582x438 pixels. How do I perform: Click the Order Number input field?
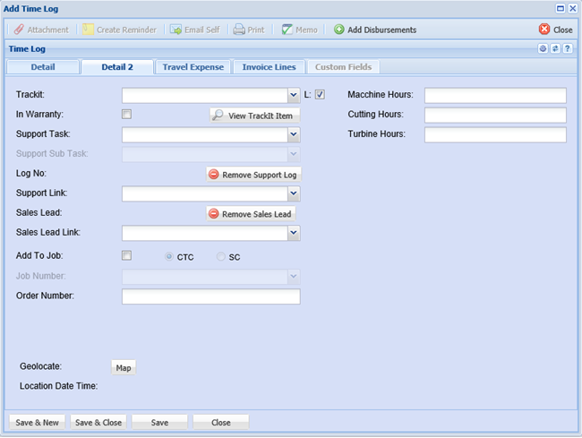pyautogui.click(x=210, y=296)
